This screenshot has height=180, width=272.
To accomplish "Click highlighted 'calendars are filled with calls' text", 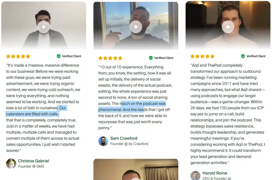I will pos(32,114).
